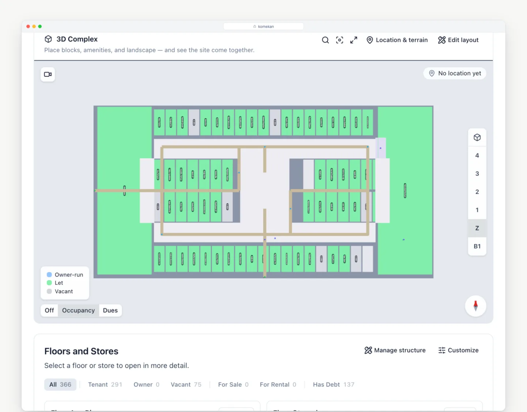Turn overlay Off
The image size is (527, 412).
49,311
